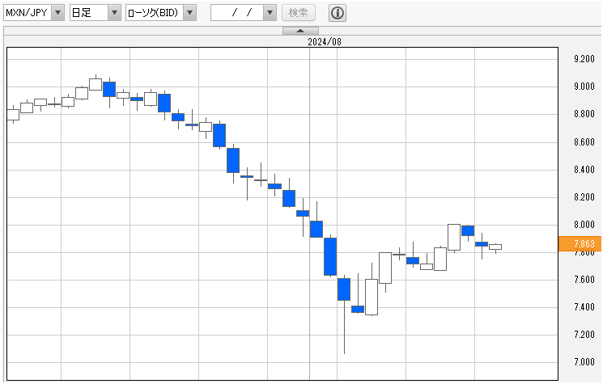This screenshot has width=603, height=384.
Task: Open the date picker dropdown arrow
Action: (x=270, y=13)
